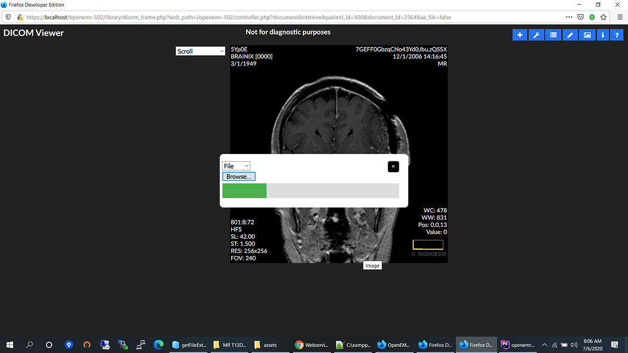Click the green bug extension icon
Screen dimensions: 628x353
coord(592,17)
